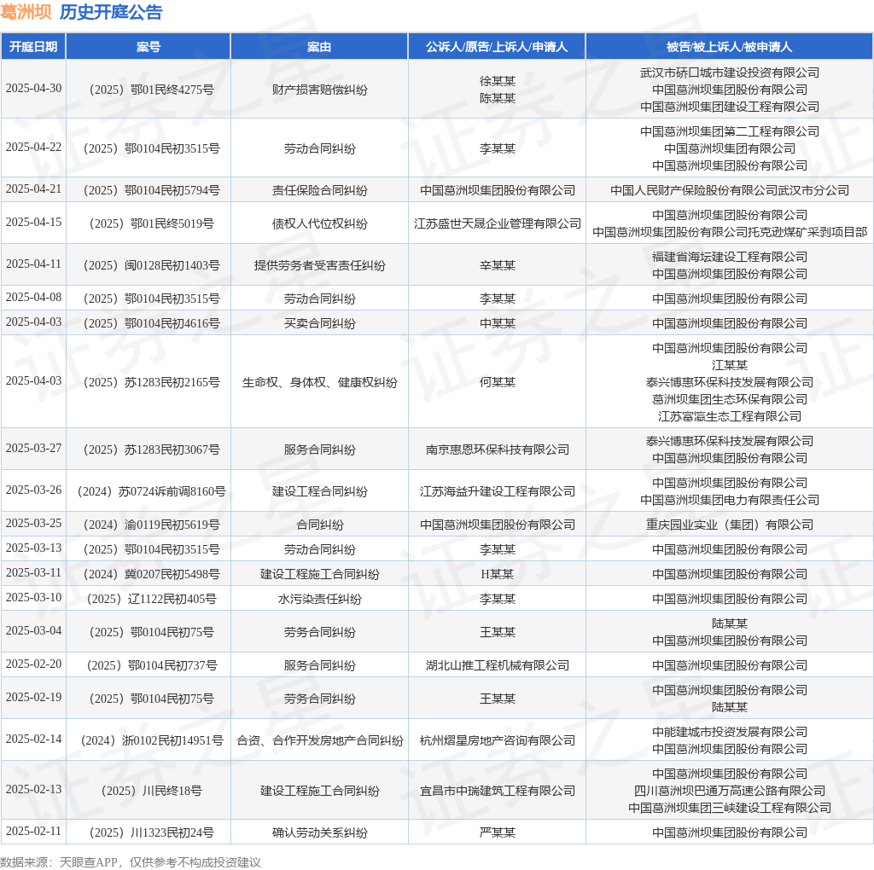Click the 买卖合同纠纷 cell
This screenshot has height=870, width=874.
[x=319, y=323]
